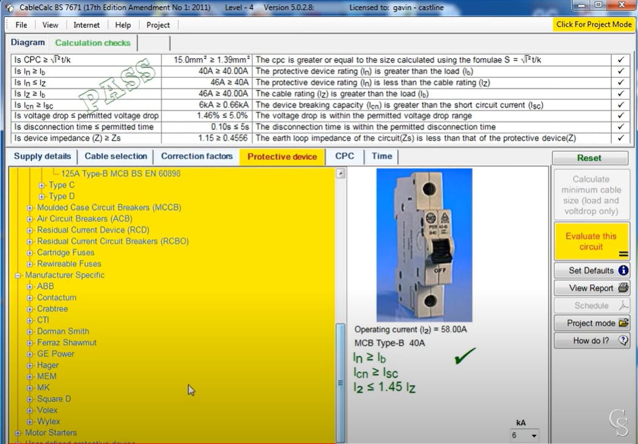Open the Protective device tab
The height and width of the screenshot is (444, 638).
[282, 157]
